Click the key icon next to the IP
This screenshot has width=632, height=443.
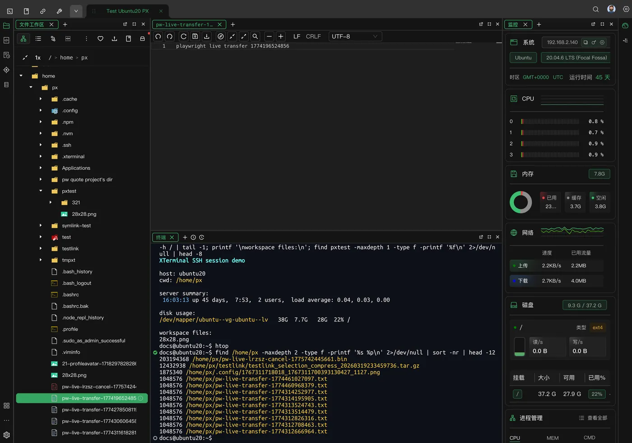(594, 42)
